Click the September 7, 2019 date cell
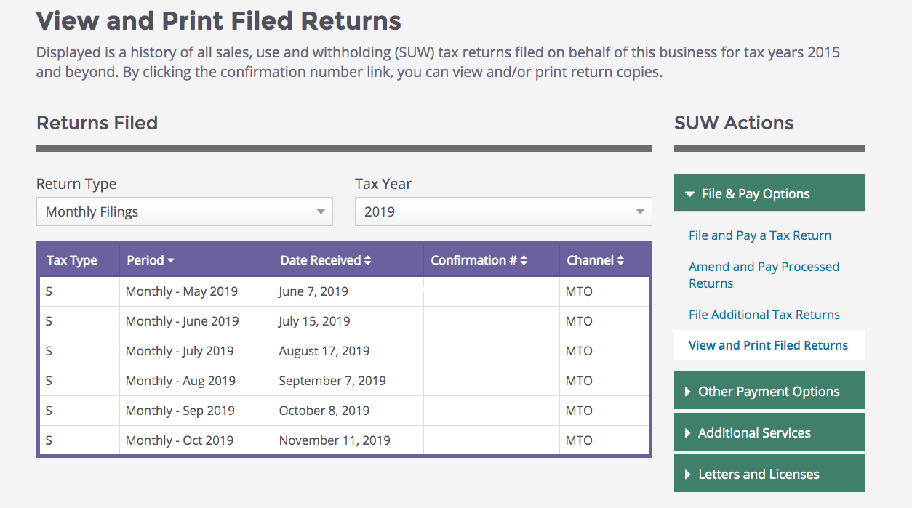This screenshot has height=508, width=912. (348, 381)
